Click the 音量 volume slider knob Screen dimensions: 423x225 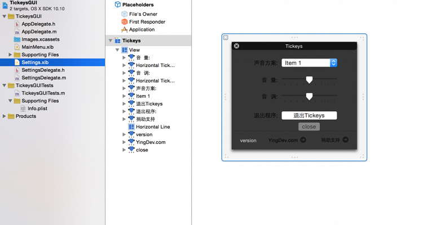[x=309, y=80]
